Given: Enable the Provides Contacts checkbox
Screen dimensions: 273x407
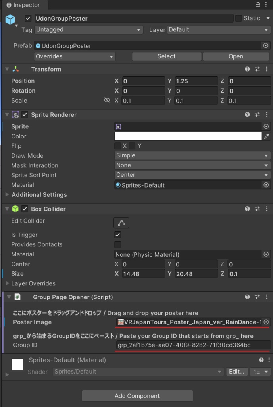Looking at the screenshot, I should [117, 244].
